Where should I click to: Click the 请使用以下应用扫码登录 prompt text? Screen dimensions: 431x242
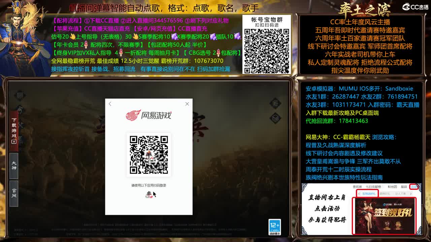(x=149, y=185)
